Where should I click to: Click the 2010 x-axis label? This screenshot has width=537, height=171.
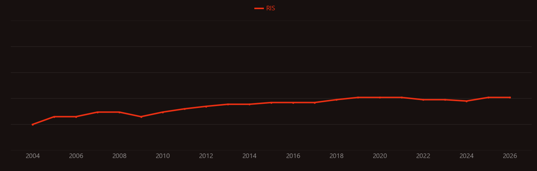point(163,156)
